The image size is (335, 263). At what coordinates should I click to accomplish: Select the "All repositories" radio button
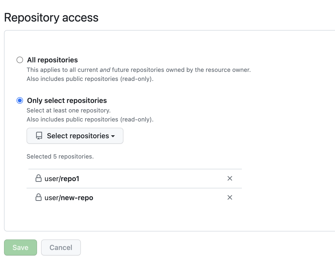click(20, 60)
